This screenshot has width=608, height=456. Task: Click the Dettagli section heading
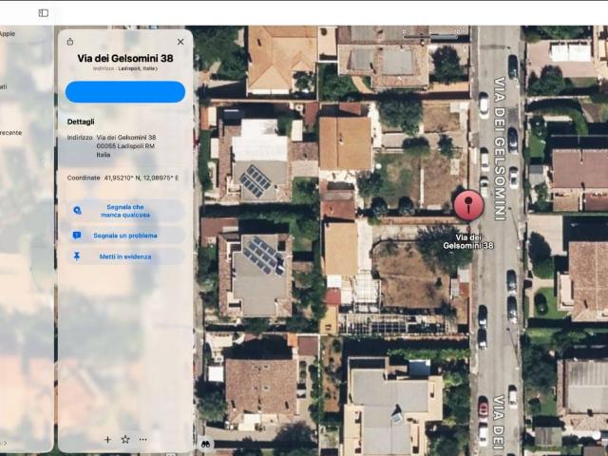pos(81,122)
